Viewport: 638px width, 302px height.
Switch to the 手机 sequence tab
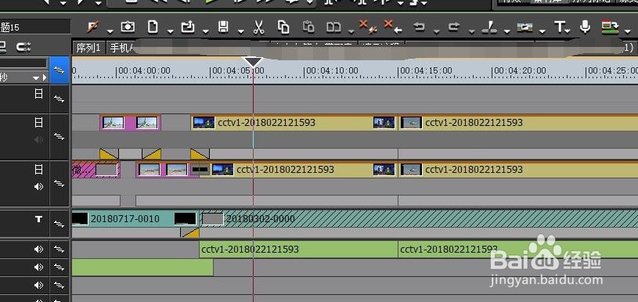pyautogui.click(x=122, y=48)
